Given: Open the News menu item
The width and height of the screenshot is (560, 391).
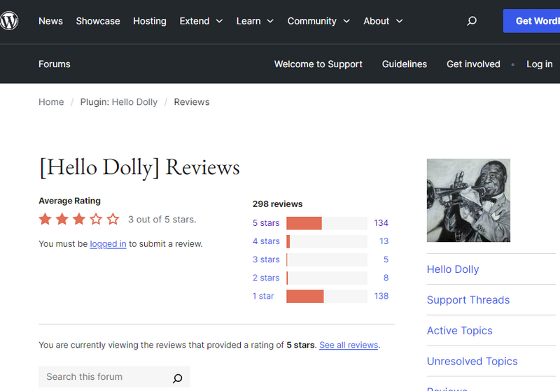Looking at the screenshot, I should [x=50, y=21].
